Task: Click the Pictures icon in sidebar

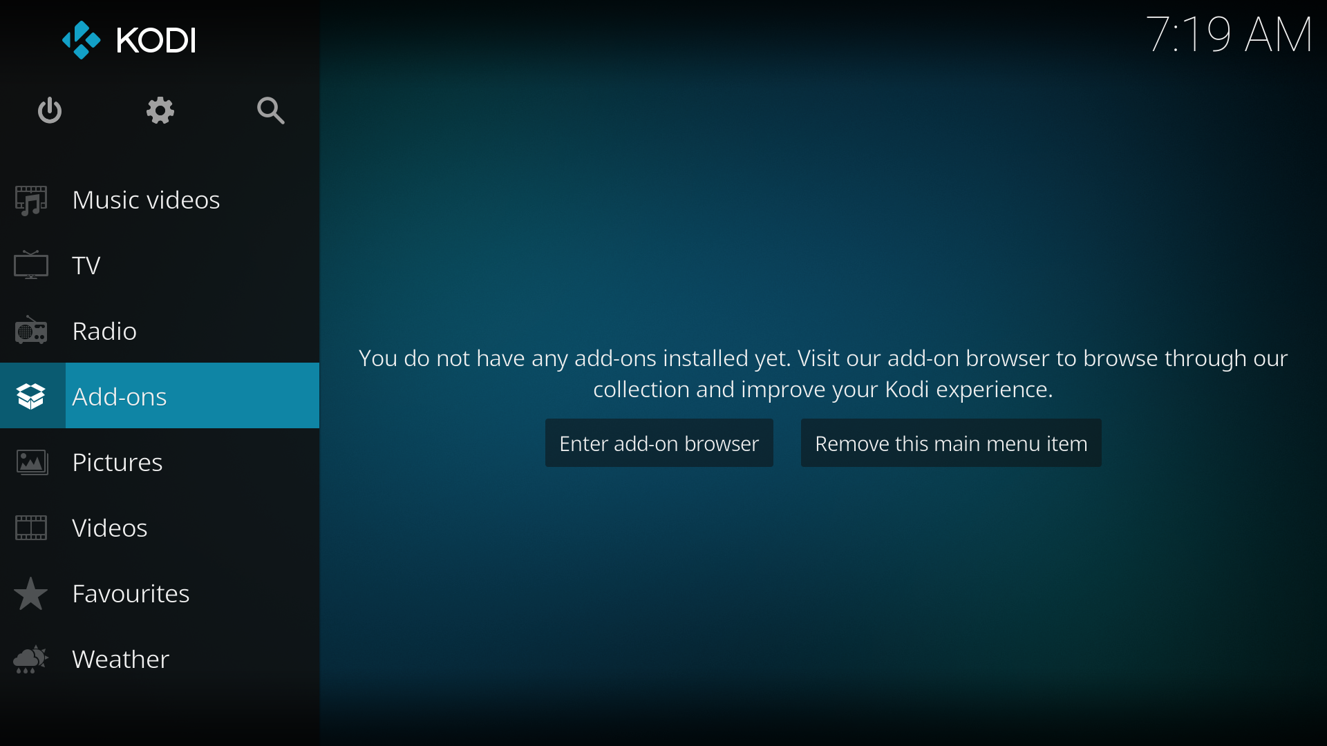Action: (31, 462)
